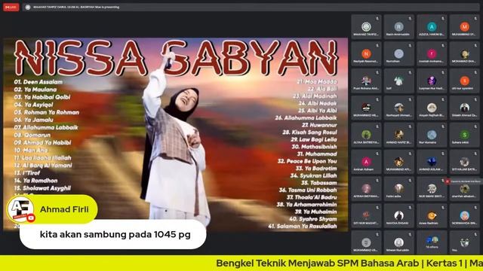Screen dimensions: 483x271
Task: Open the Ikhwan Nuruddin participant tile
Action: coord(398,242)
